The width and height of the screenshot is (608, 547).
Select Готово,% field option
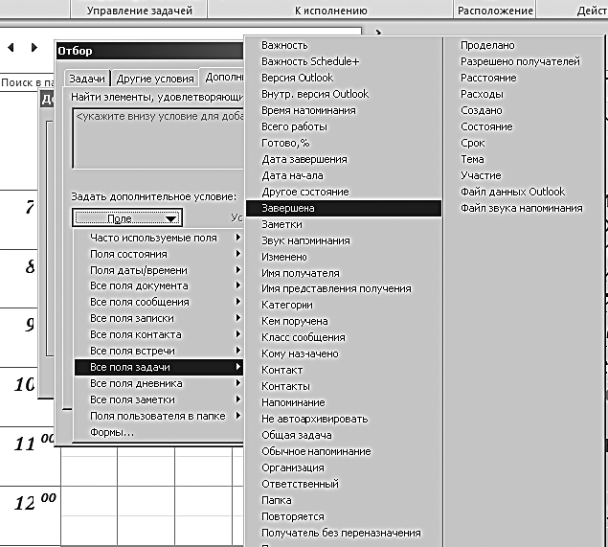click(x=285, y=143)
